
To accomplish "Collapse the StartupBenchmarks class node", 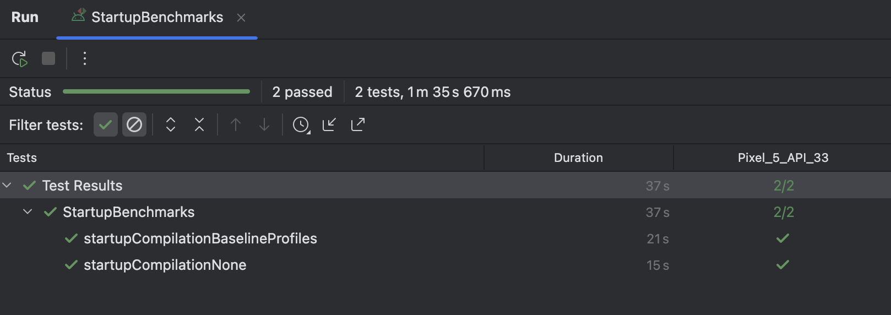I will click(x=28, y=212).
